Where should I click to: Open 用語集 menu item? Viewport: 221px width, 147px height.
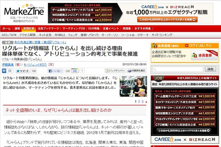[x=127, y=28]
